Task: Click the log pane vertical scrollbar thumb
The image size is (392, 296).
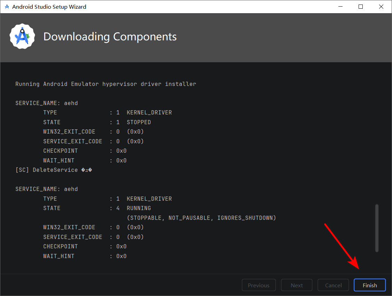Action: tap(376, 228)
